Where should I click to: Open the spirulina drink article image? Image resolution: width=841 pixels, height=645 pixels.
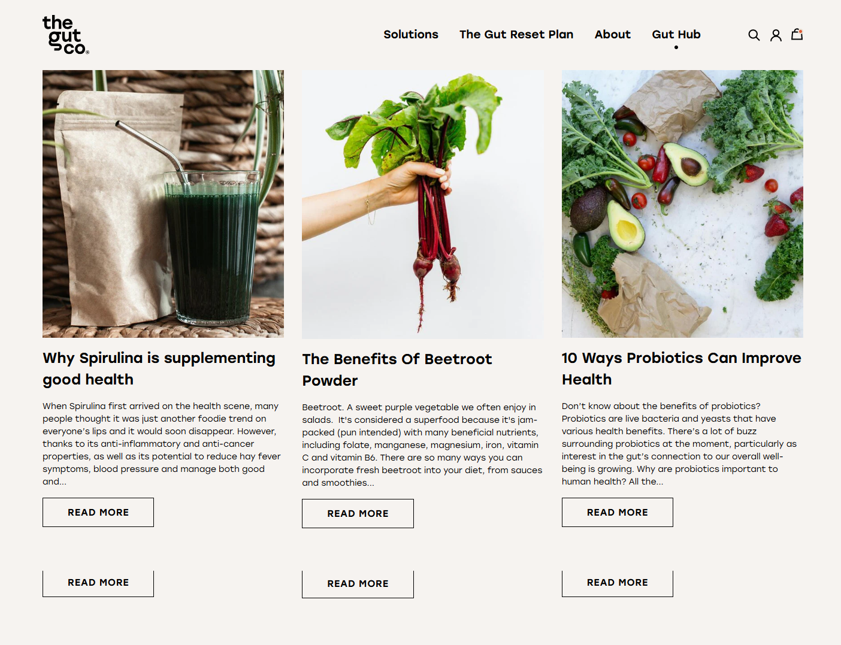coord(163,204)
